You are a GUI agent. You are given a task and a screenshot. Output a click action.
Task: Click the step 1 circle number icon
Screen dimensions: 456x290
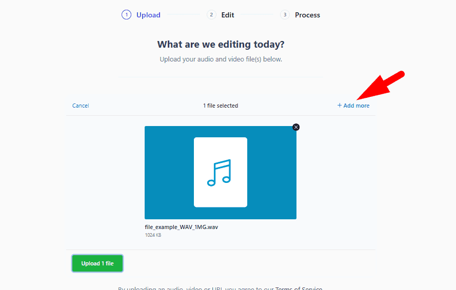coord(126,15)
